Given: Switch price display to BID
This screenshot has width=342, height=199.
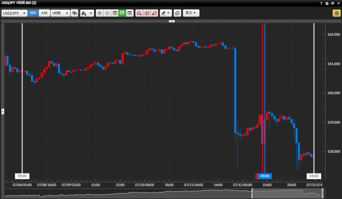Looking at the screenshot, I should coord(33,13).
